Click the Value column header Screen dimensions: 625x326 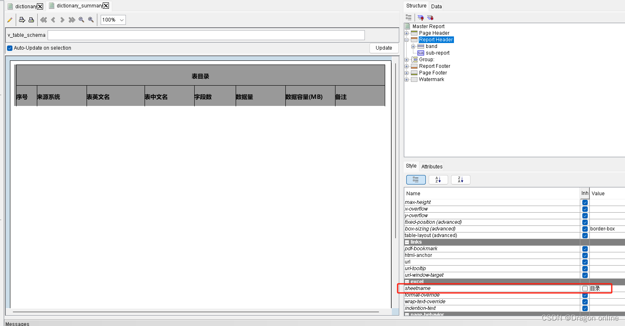click(x=607, y=193)
